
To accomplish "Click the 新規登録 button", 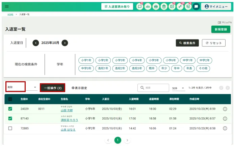I will (x=220, y=29).
